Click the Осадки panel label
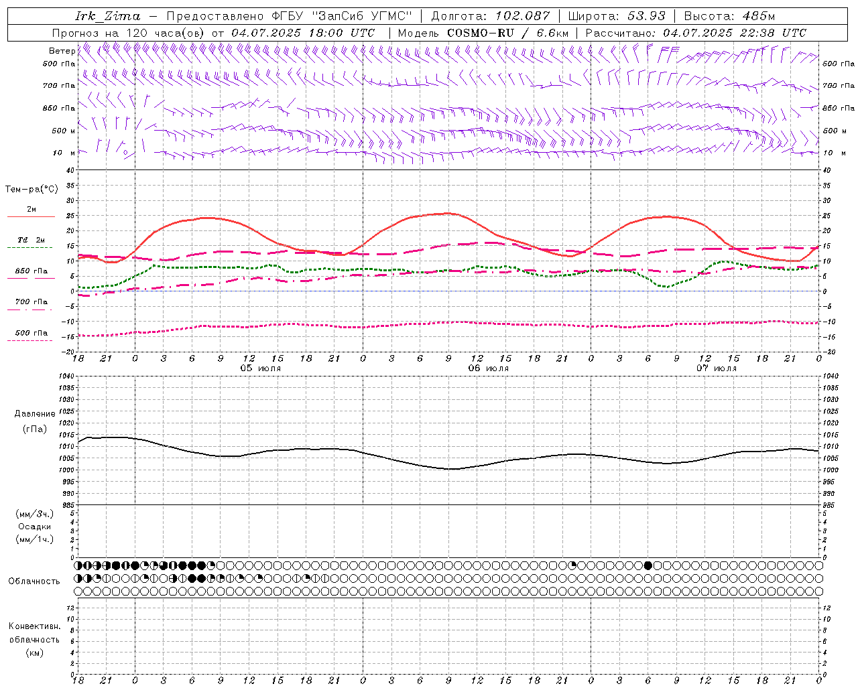This screenshot has height=686, width=858. click(x=35, y=527)
